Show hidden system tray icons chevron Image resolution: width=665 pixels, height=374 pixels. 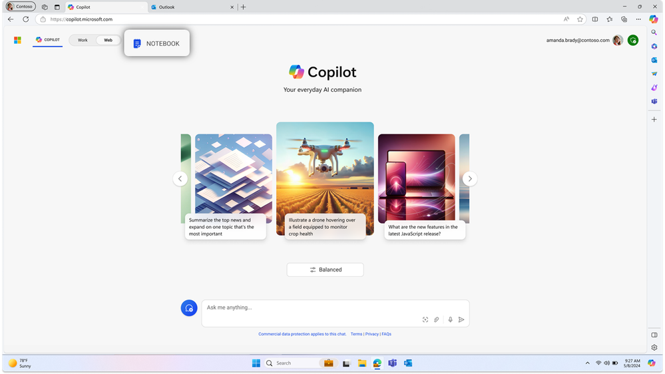(587, 363)
